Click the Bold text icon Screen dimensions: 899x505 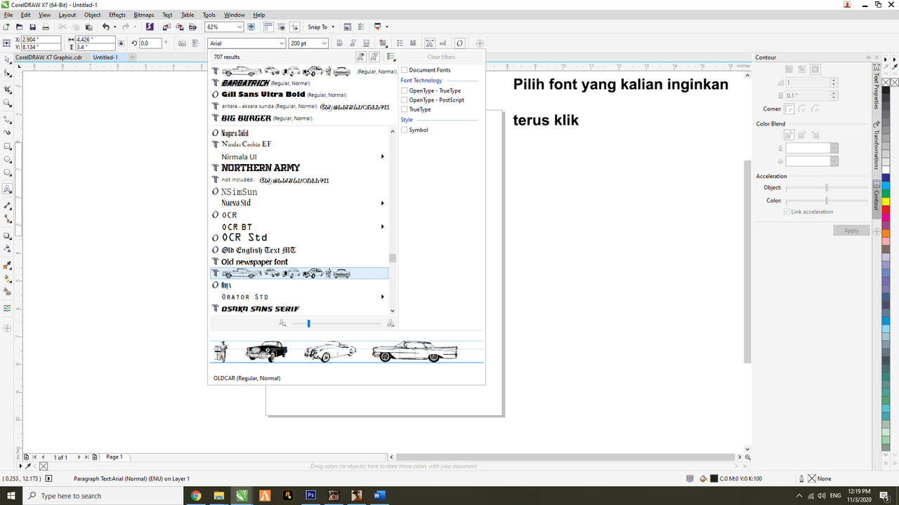(x=340, y=43)
